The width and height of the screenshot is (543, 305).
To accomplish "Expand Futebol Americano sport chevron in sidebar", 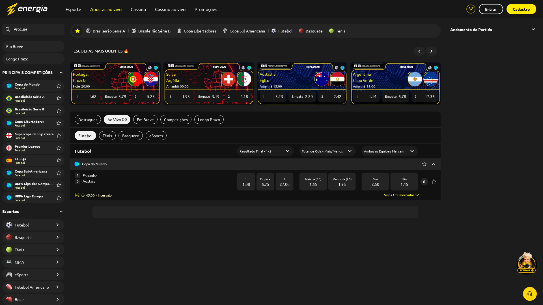I will 57,287.
